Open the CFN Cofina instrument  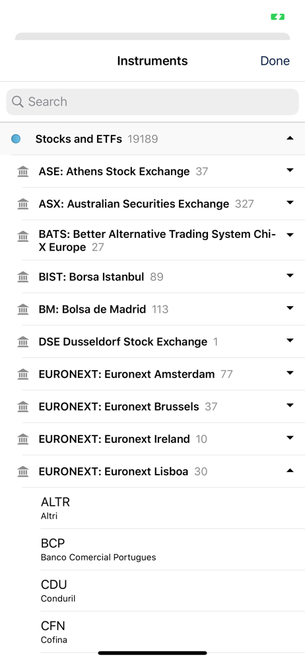[173, 633]
